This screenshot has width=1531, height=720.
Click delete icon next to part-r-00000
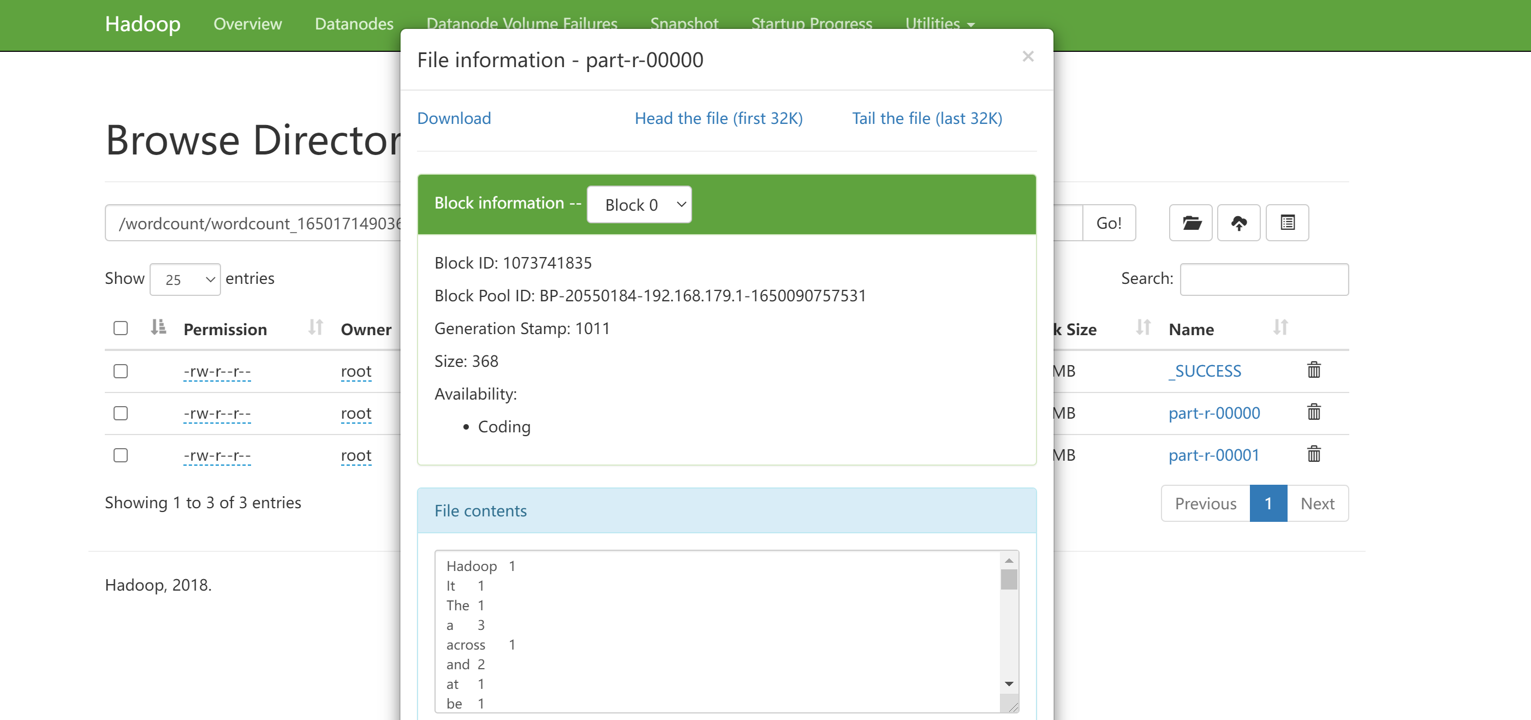pos(1315,412)
